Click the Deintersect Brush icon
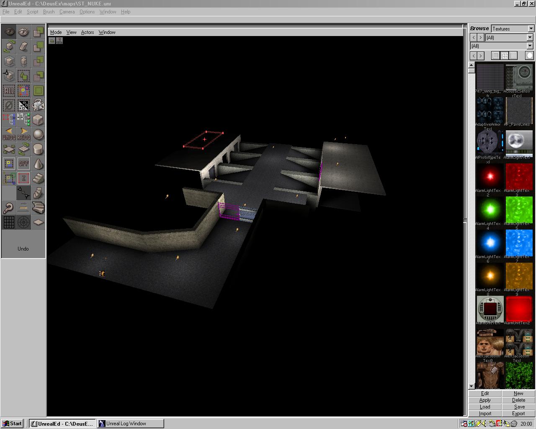The height and width of the screenshot is (429, 536). click(x=38, y=75)
